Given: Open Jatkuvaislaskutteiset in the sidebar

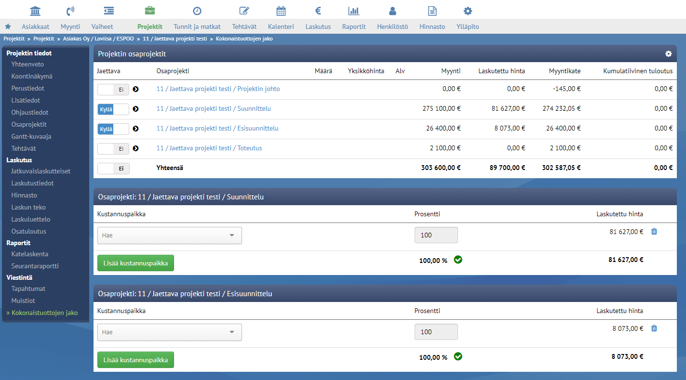Looking at the screenshot, I should tap(41, 171).
